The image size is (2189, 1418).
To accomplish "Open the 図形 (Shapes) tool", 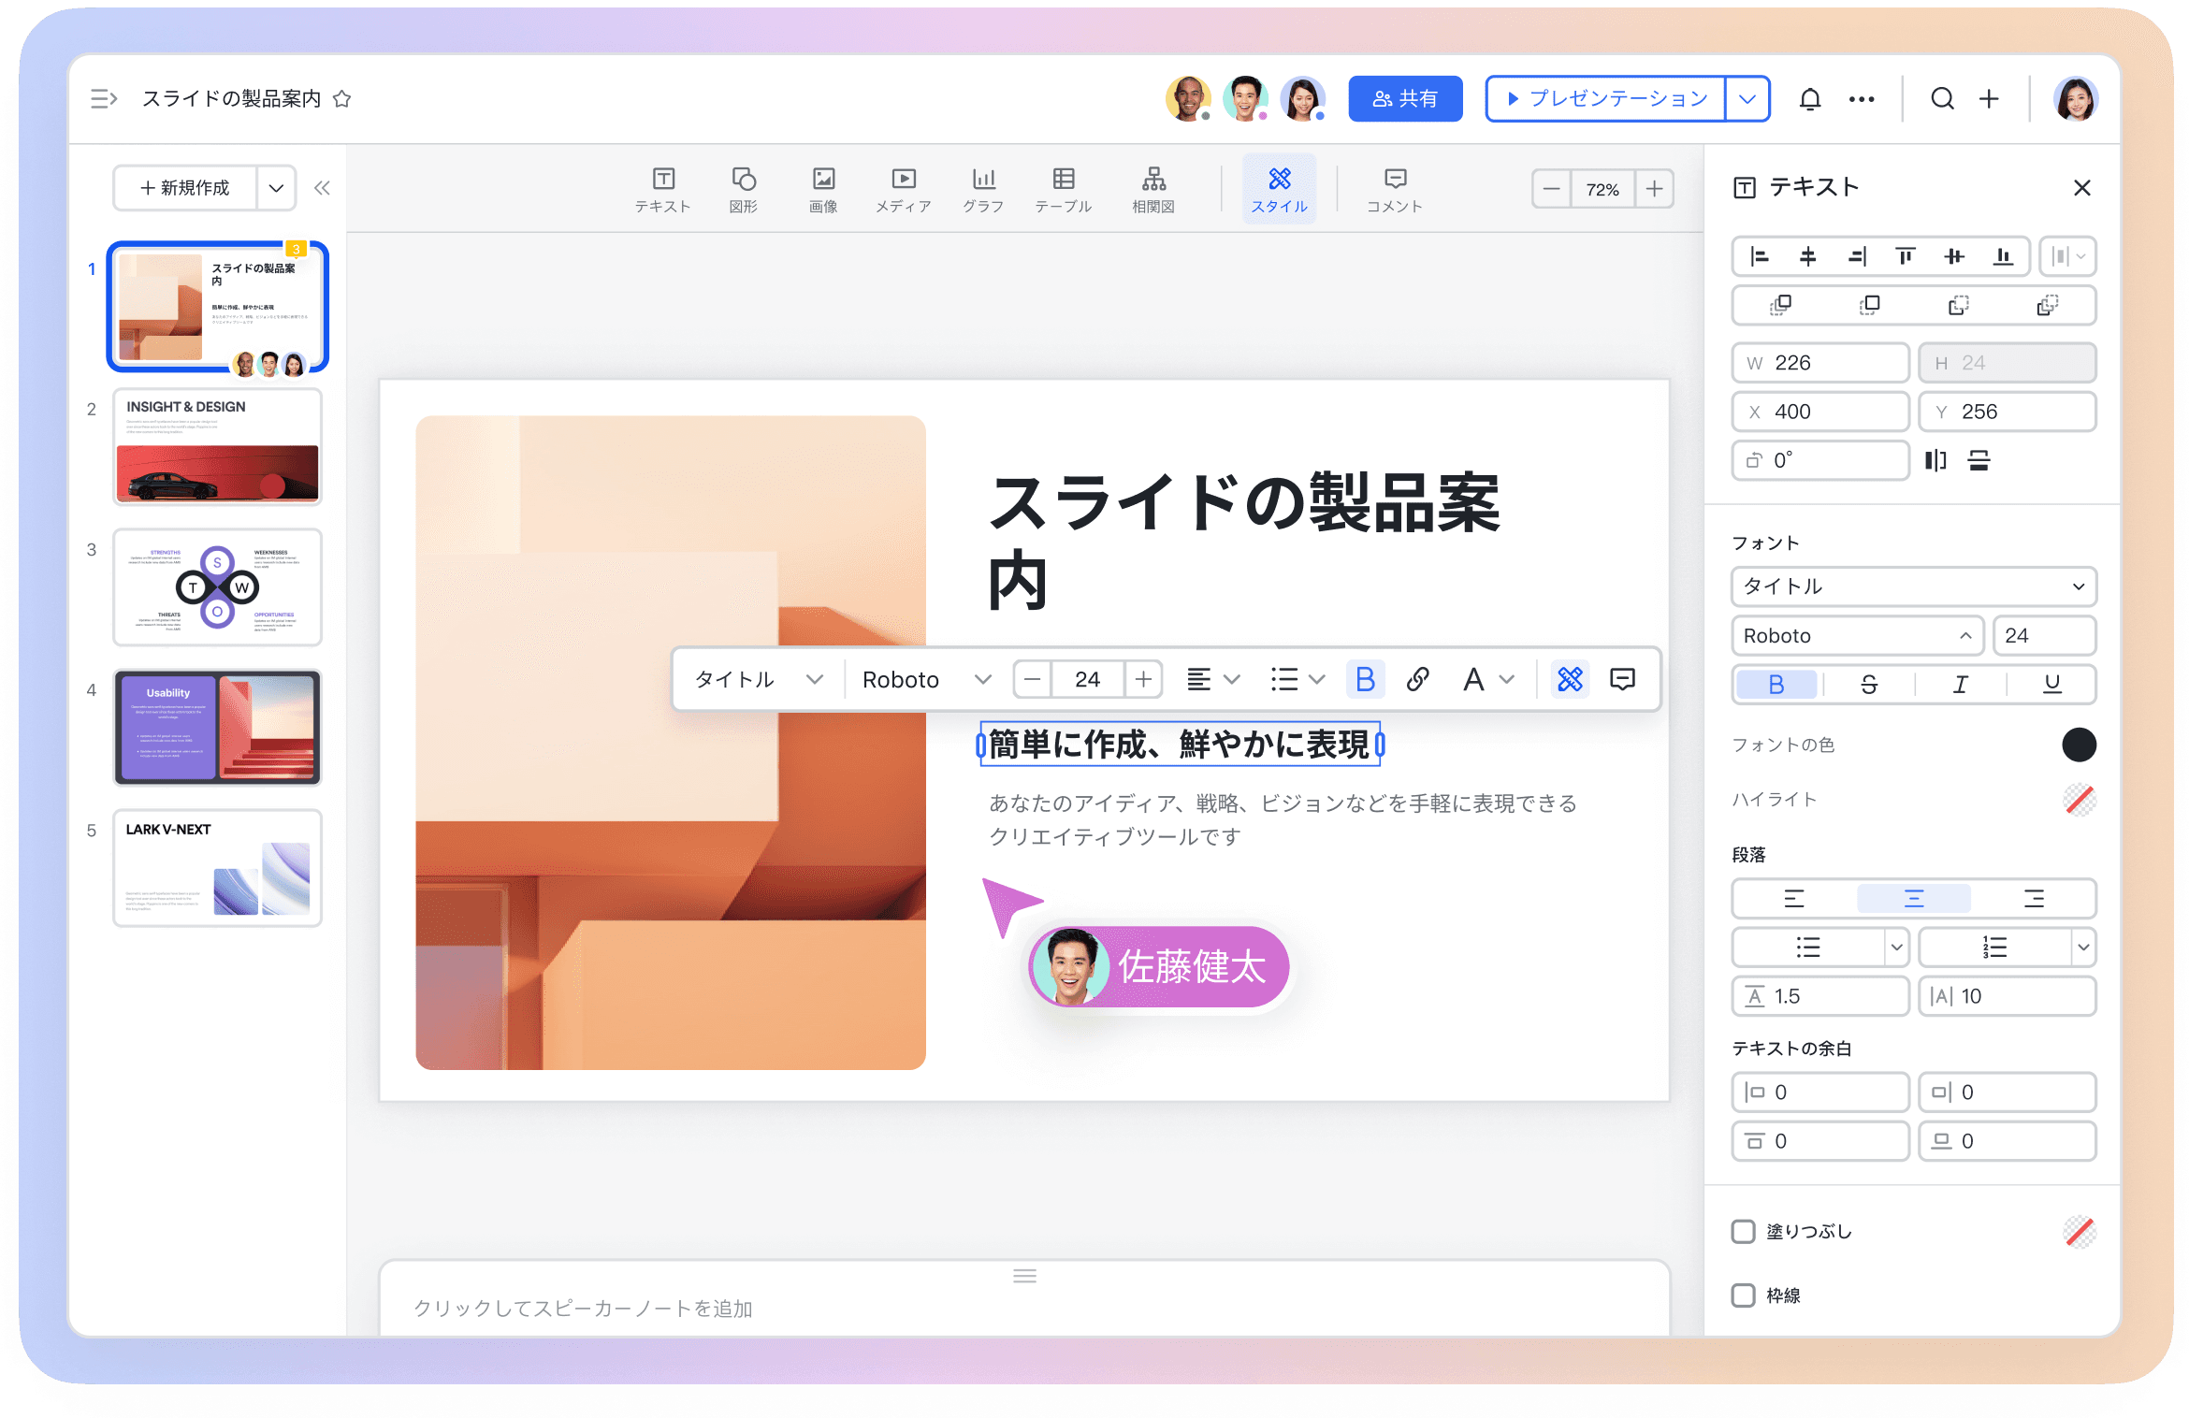I will click(744, 189).
